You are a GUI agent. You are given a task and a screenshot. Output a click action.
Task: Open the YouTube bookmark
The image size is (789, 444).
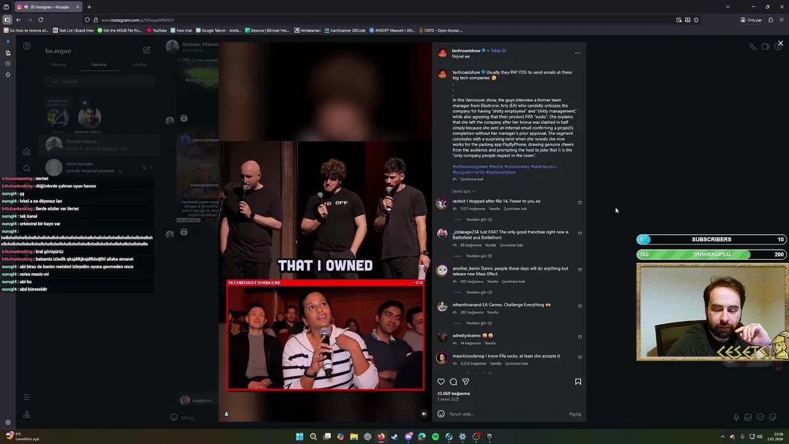click(157, 30)
